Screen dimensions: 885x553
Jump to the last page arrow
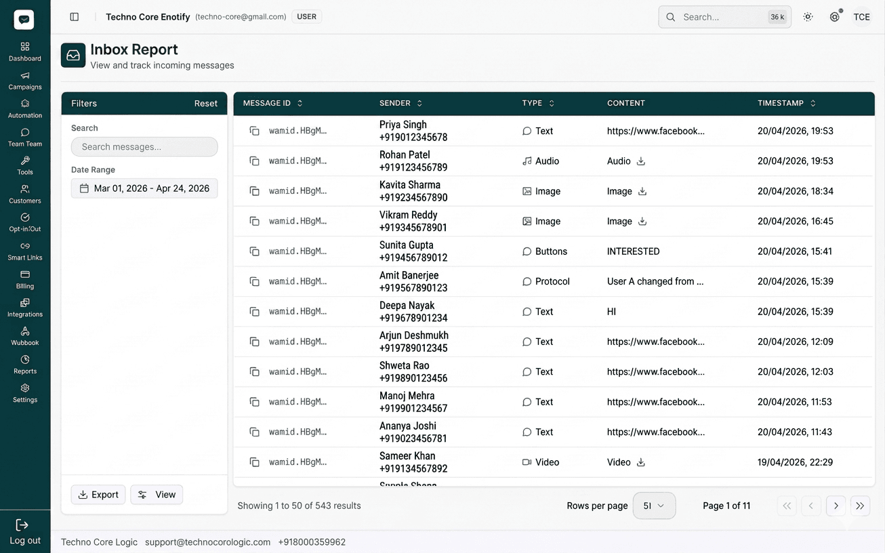click(x=860, y=506)
